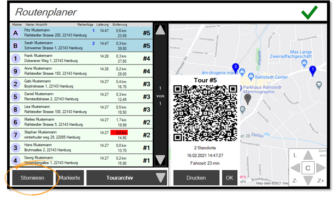The width and height of the screenshot is (333, 200).
Task: Click the Stornieren button
Action: [x=32, y=178]
